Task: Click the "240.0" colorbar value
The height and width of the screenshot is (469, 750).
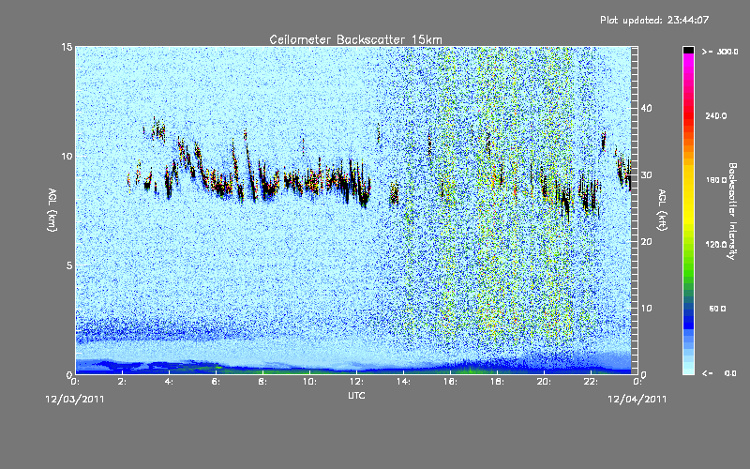Action: tap(716, 115)
